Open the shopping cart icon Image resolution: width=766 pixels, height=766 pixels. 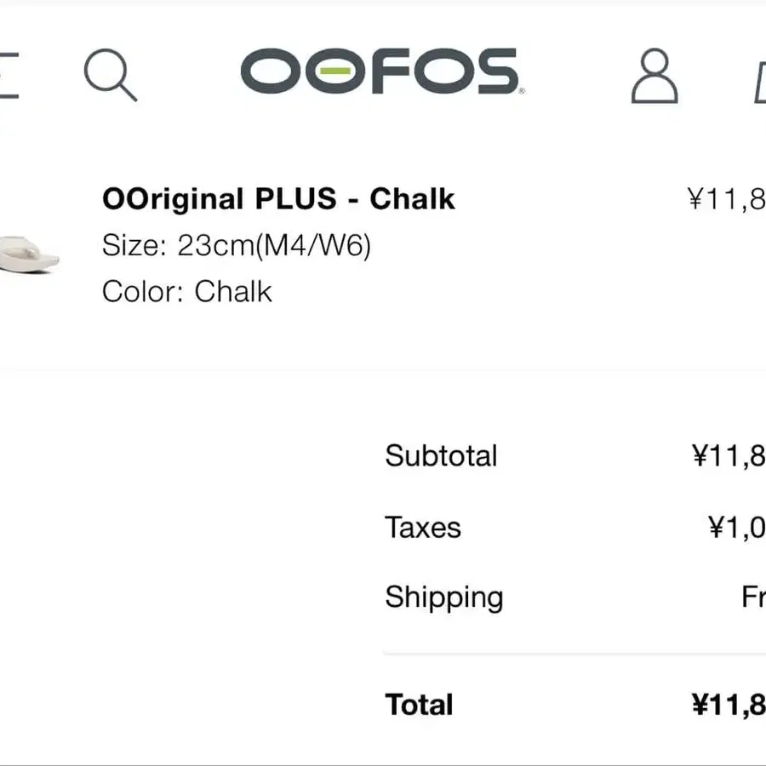click(x=760, y=83)
